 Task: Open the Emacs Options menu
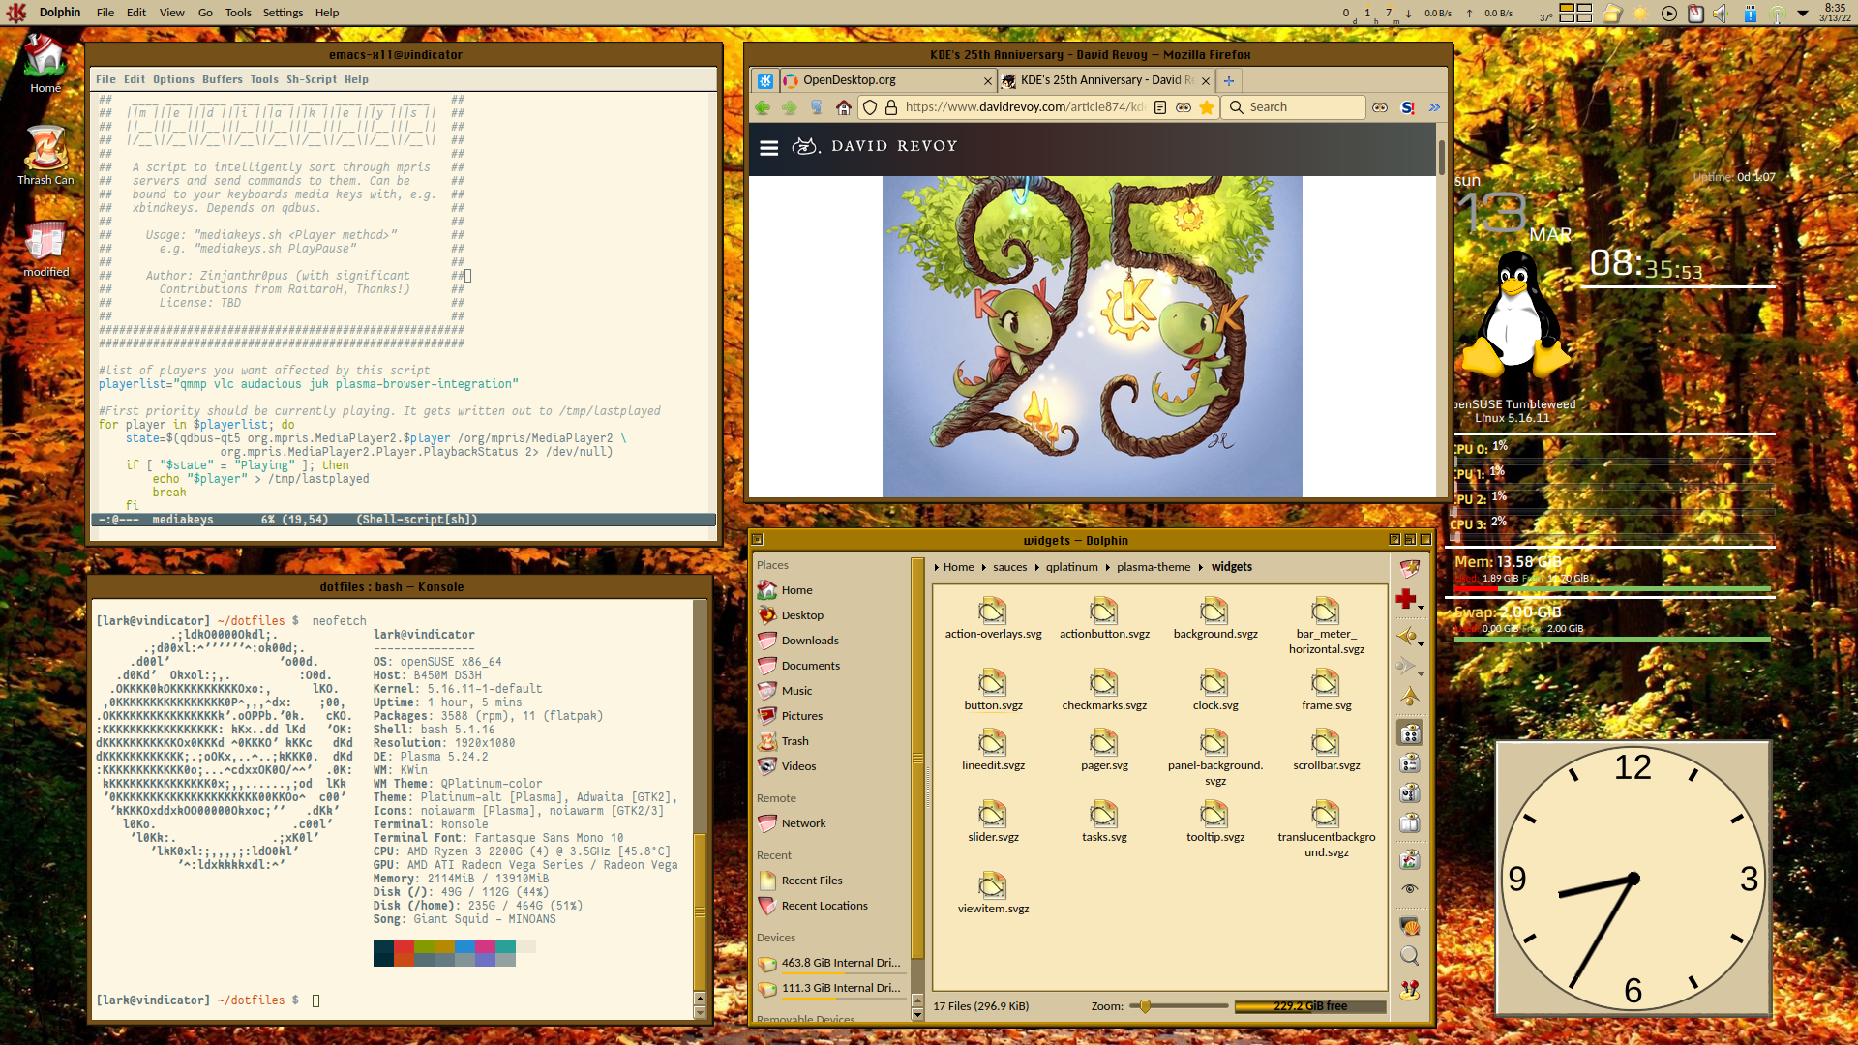pos(173,79)
